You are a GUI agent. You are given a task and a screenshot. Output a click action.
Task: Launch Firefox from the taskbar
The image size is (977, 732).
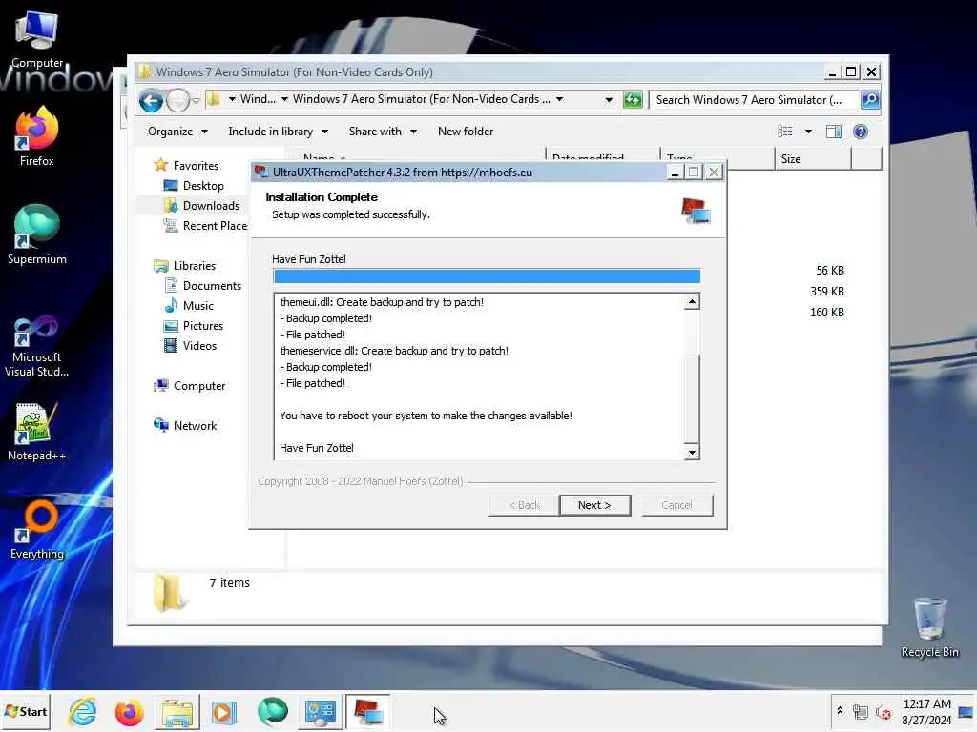pyautogui.click(x=130, y=712)
